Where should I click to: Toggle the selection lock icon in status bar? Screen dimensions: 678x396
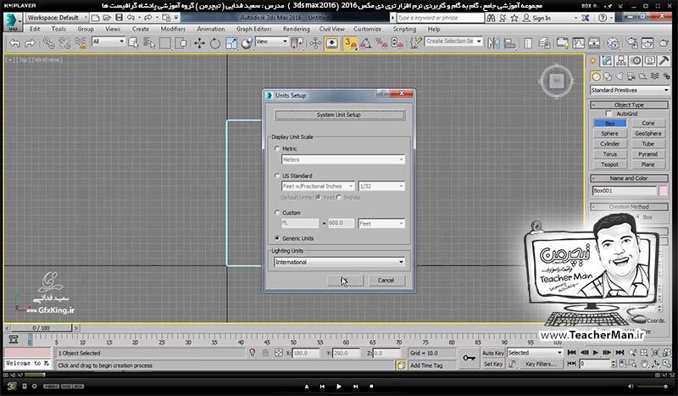pyautogui.click(x=265, y=353)
